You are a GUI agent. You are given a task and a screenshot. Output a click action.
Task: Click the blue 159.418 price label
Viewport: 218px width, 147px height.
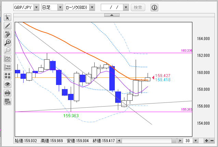[x=163, y=80]
